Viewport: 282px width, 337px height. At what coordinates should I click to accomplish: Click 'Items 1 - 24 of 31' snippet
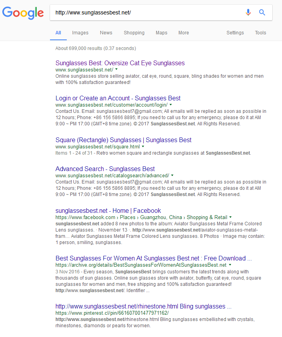point(74,153)
